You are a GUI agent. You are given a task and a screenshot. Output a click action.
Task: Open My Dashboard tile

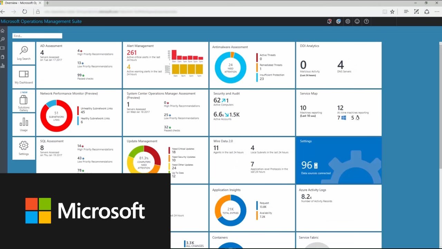(24, 77)
